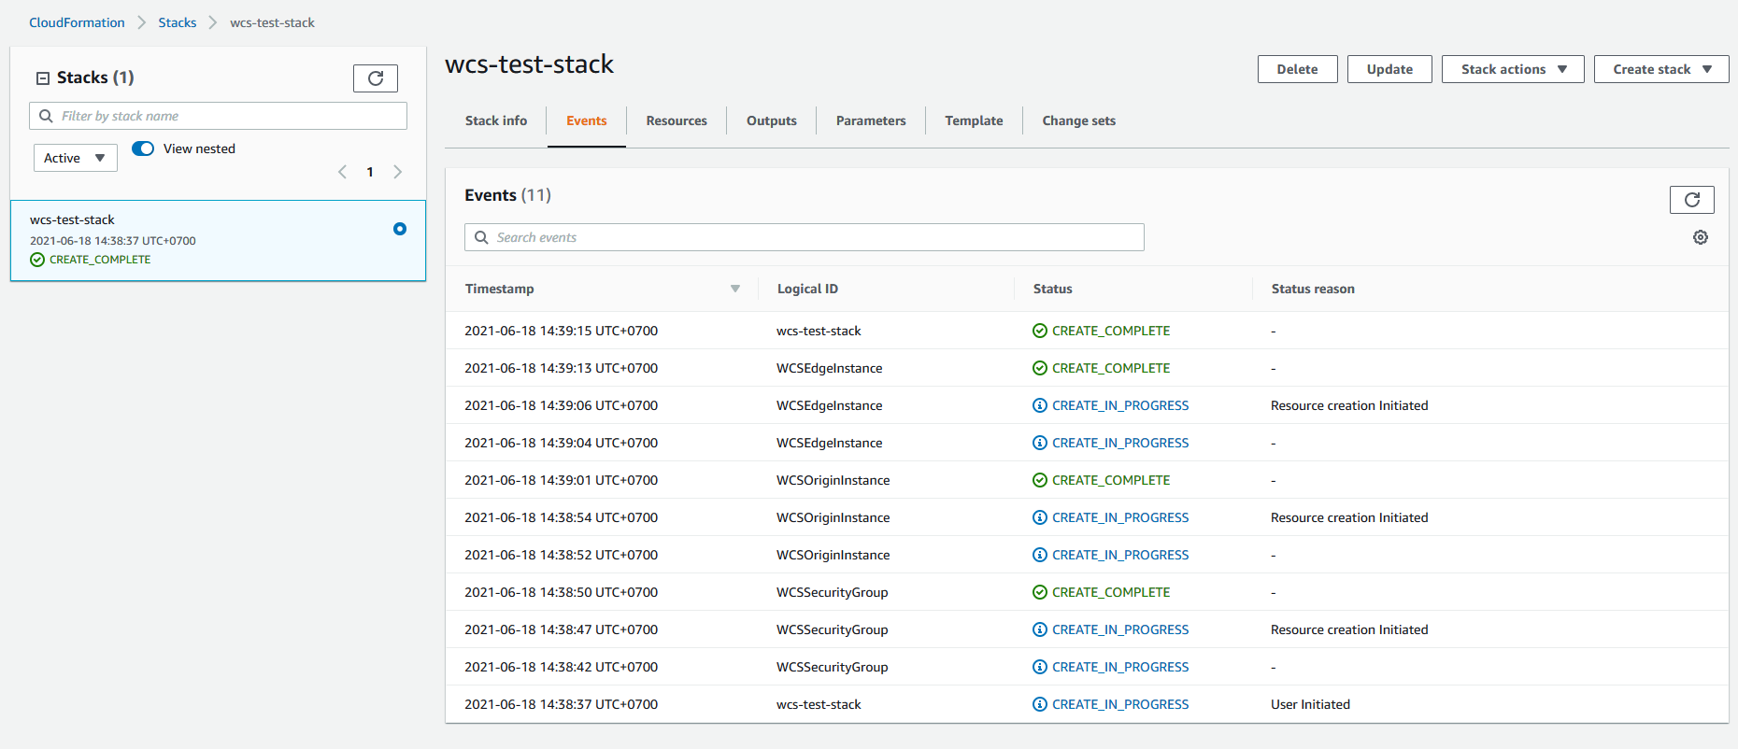Screen dimensions: 1738x749
Task: Click the Update button
Action: (1389, 69)
